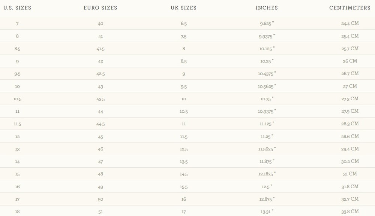The width and height of the screenshot is (375, 216).
Task: Click the INCHES column header
Action: [x=267, y=8]
